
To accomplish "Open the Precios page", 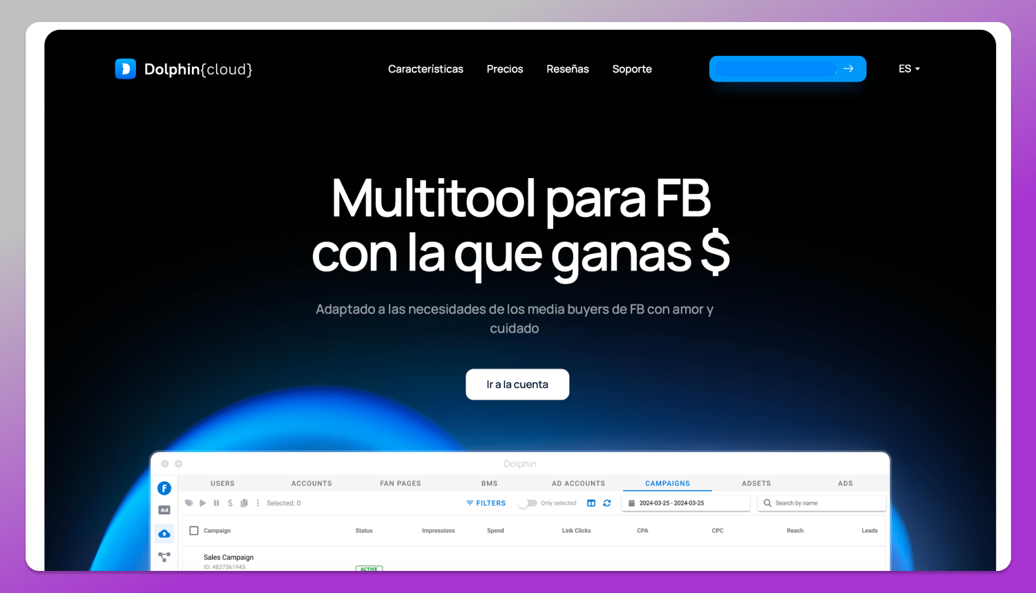I will tap(505, 69).
